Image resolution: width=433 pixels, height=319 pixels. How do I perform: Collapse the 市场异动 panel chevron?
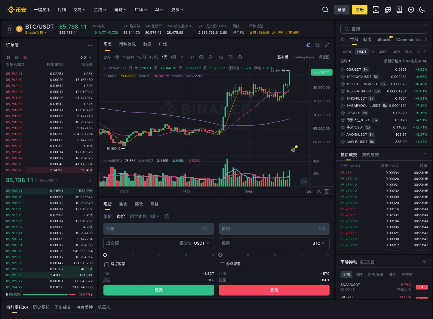(425, 261)
